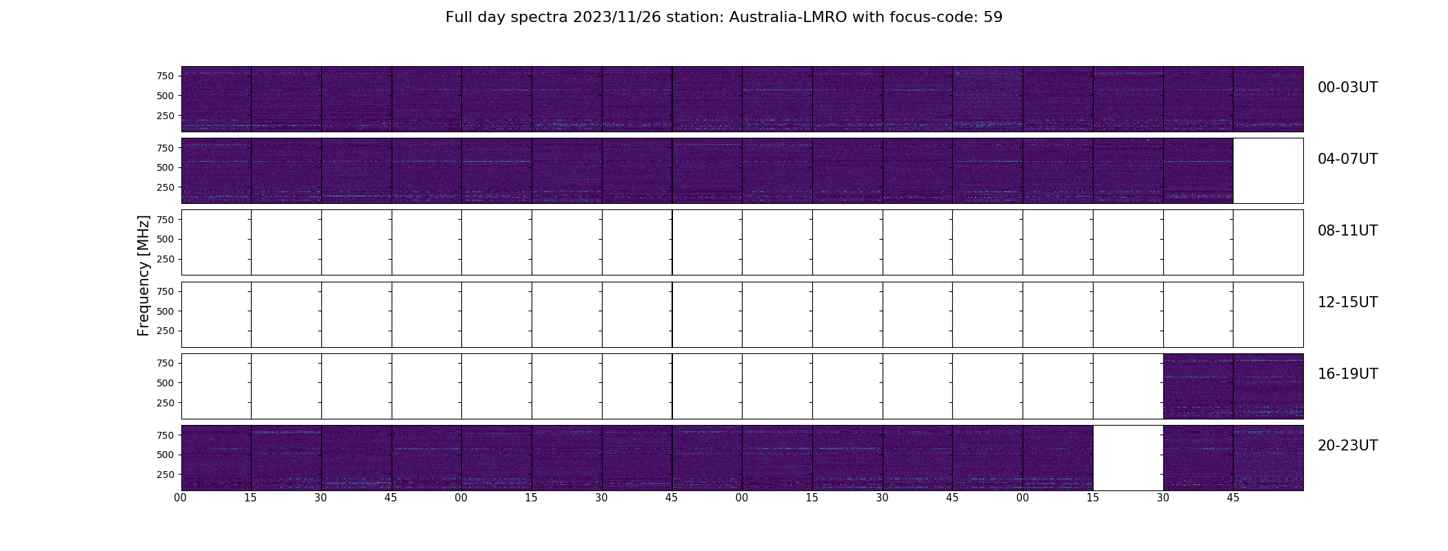1448x551 pixels.
Task: Select the '12-15UT' row label
Action: (x=1347, y=302)
